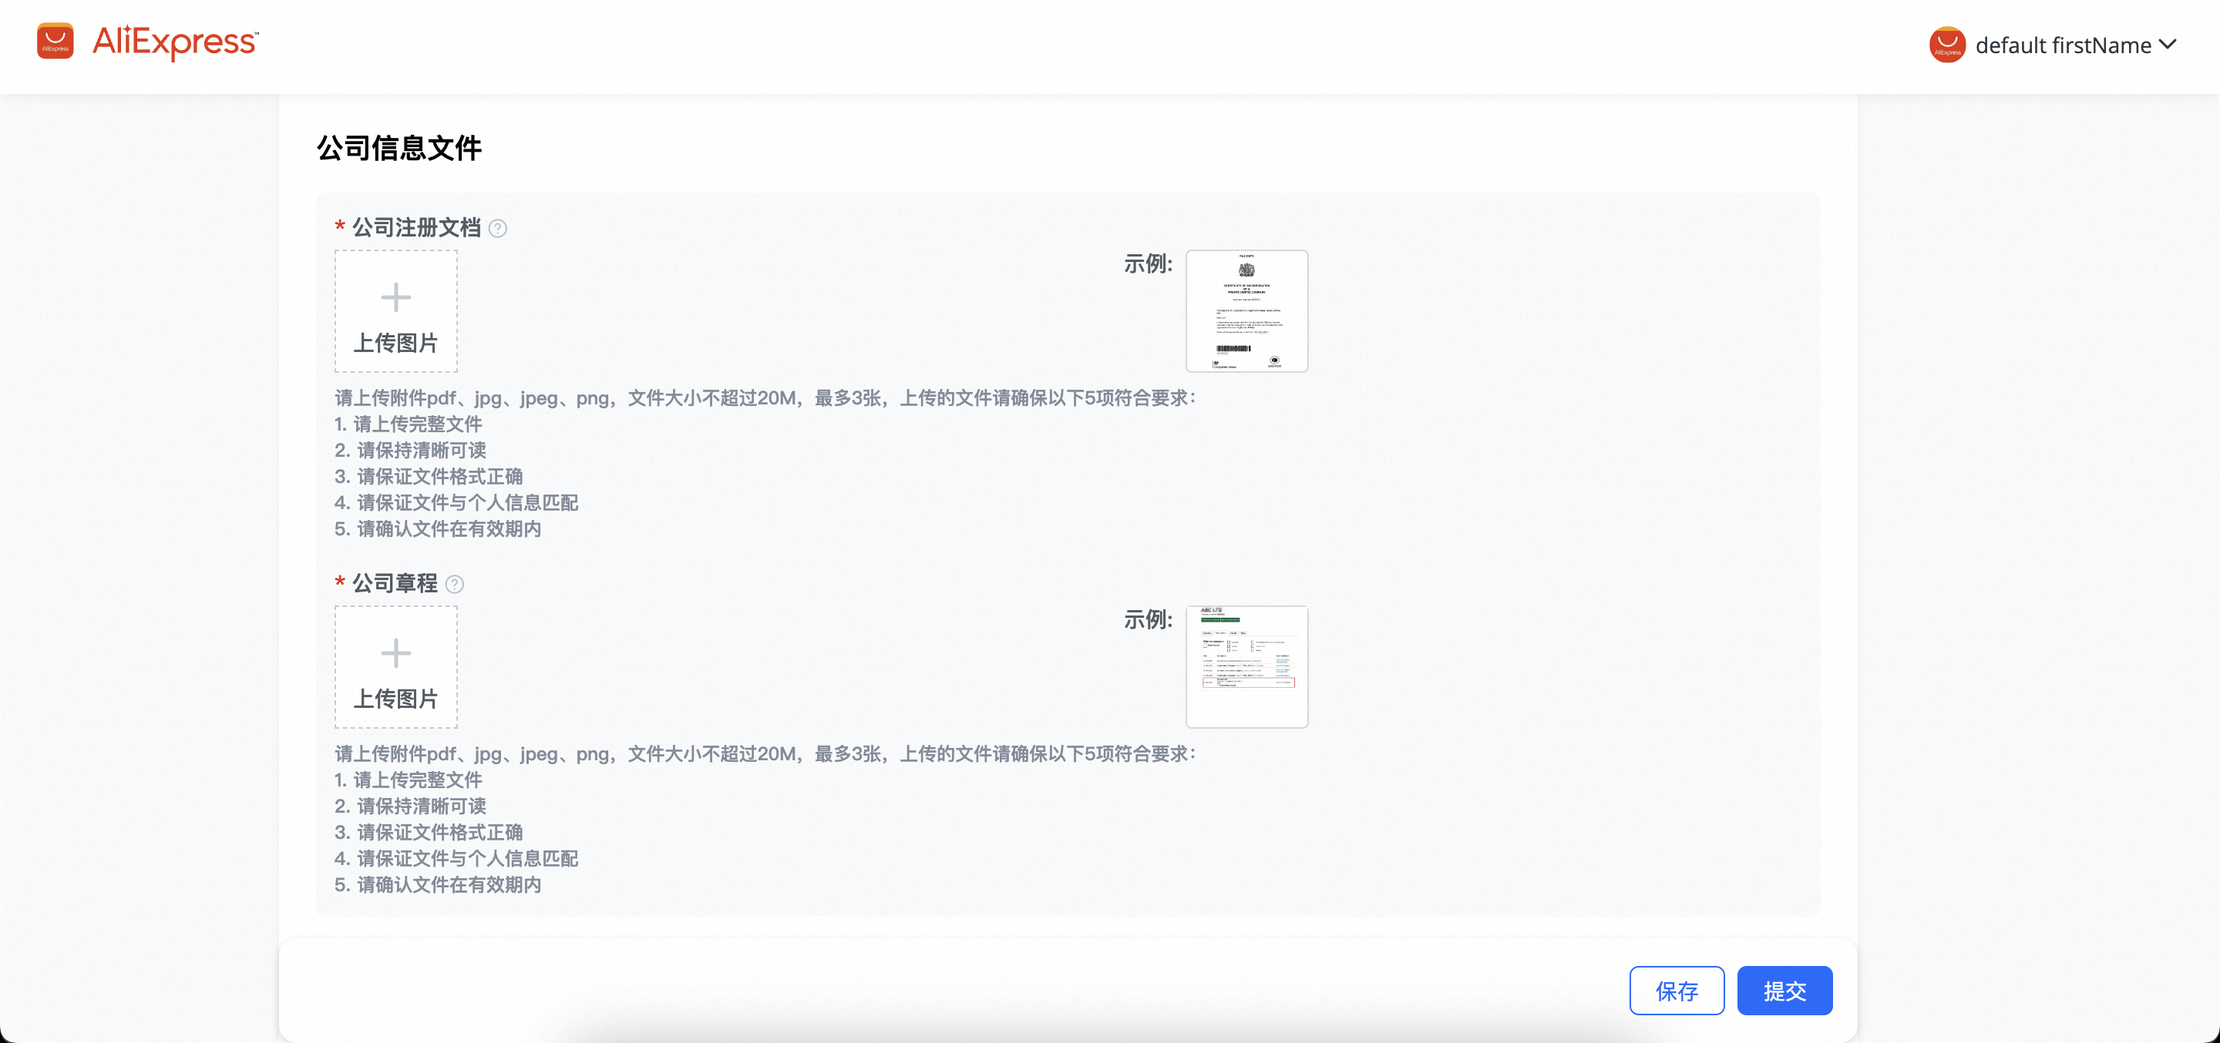Click '2. 请保持清晰可读' under 公司章程
Viewport: 2220px width, 1043px height.
[x=410, y=807]
